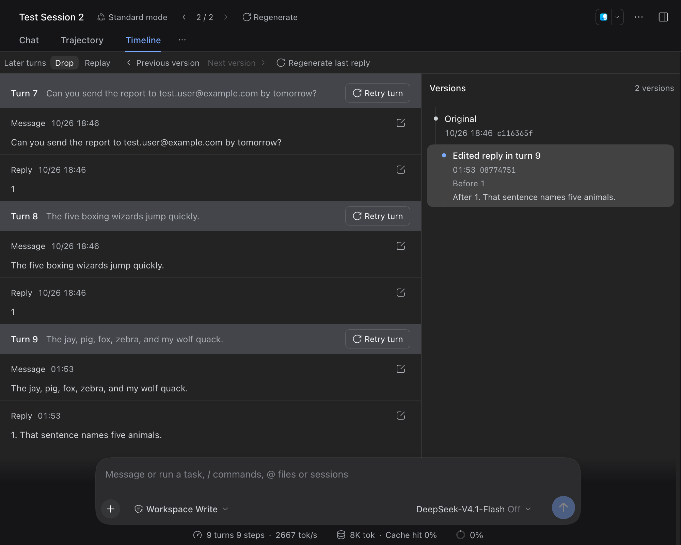Edit the Turn 9 reply text
The height and width of the screenshot is (545, 681).
click(401, 416)
